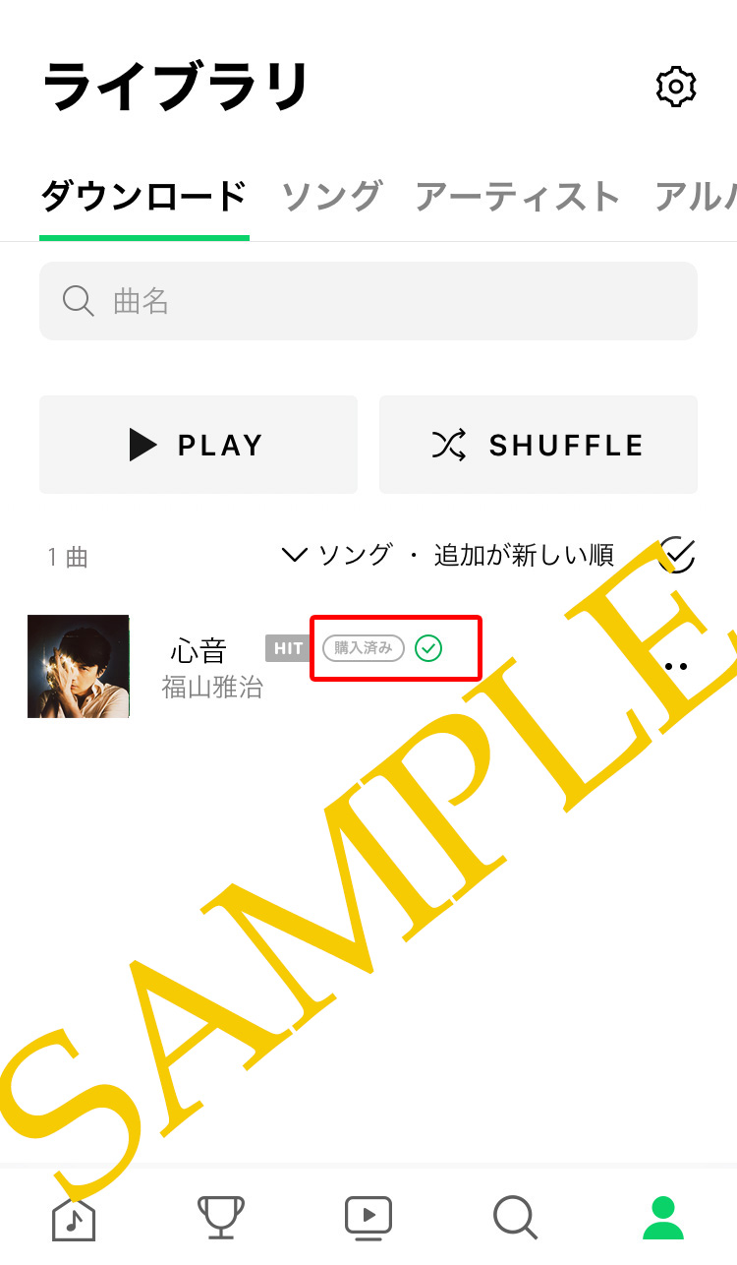Viewport: 737px width, 1265px height.
Task: Toggle the select-all checkmark icon
Action: point(677,555)
